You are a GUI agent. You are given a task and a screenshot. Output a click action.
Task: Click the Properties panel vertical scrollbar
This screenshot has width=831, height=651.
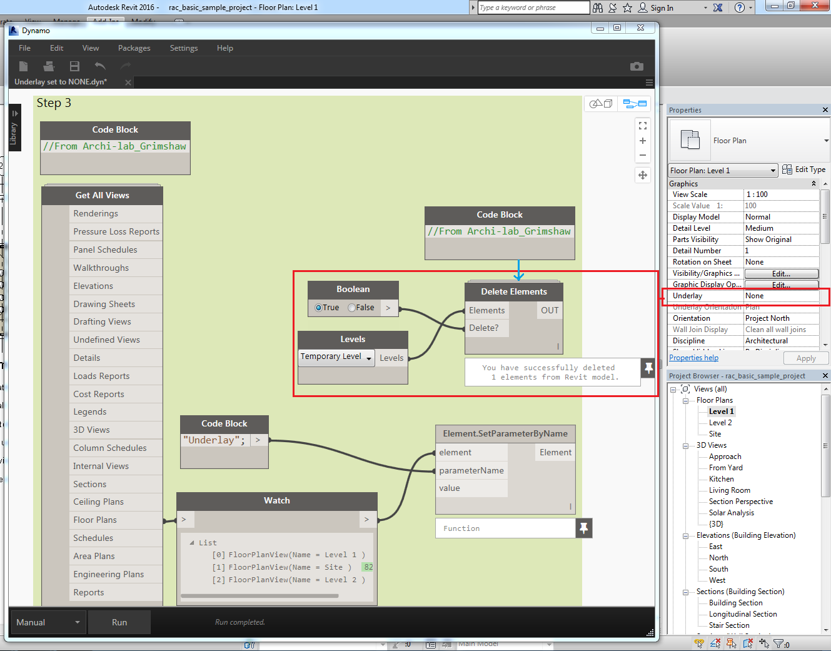825,217
